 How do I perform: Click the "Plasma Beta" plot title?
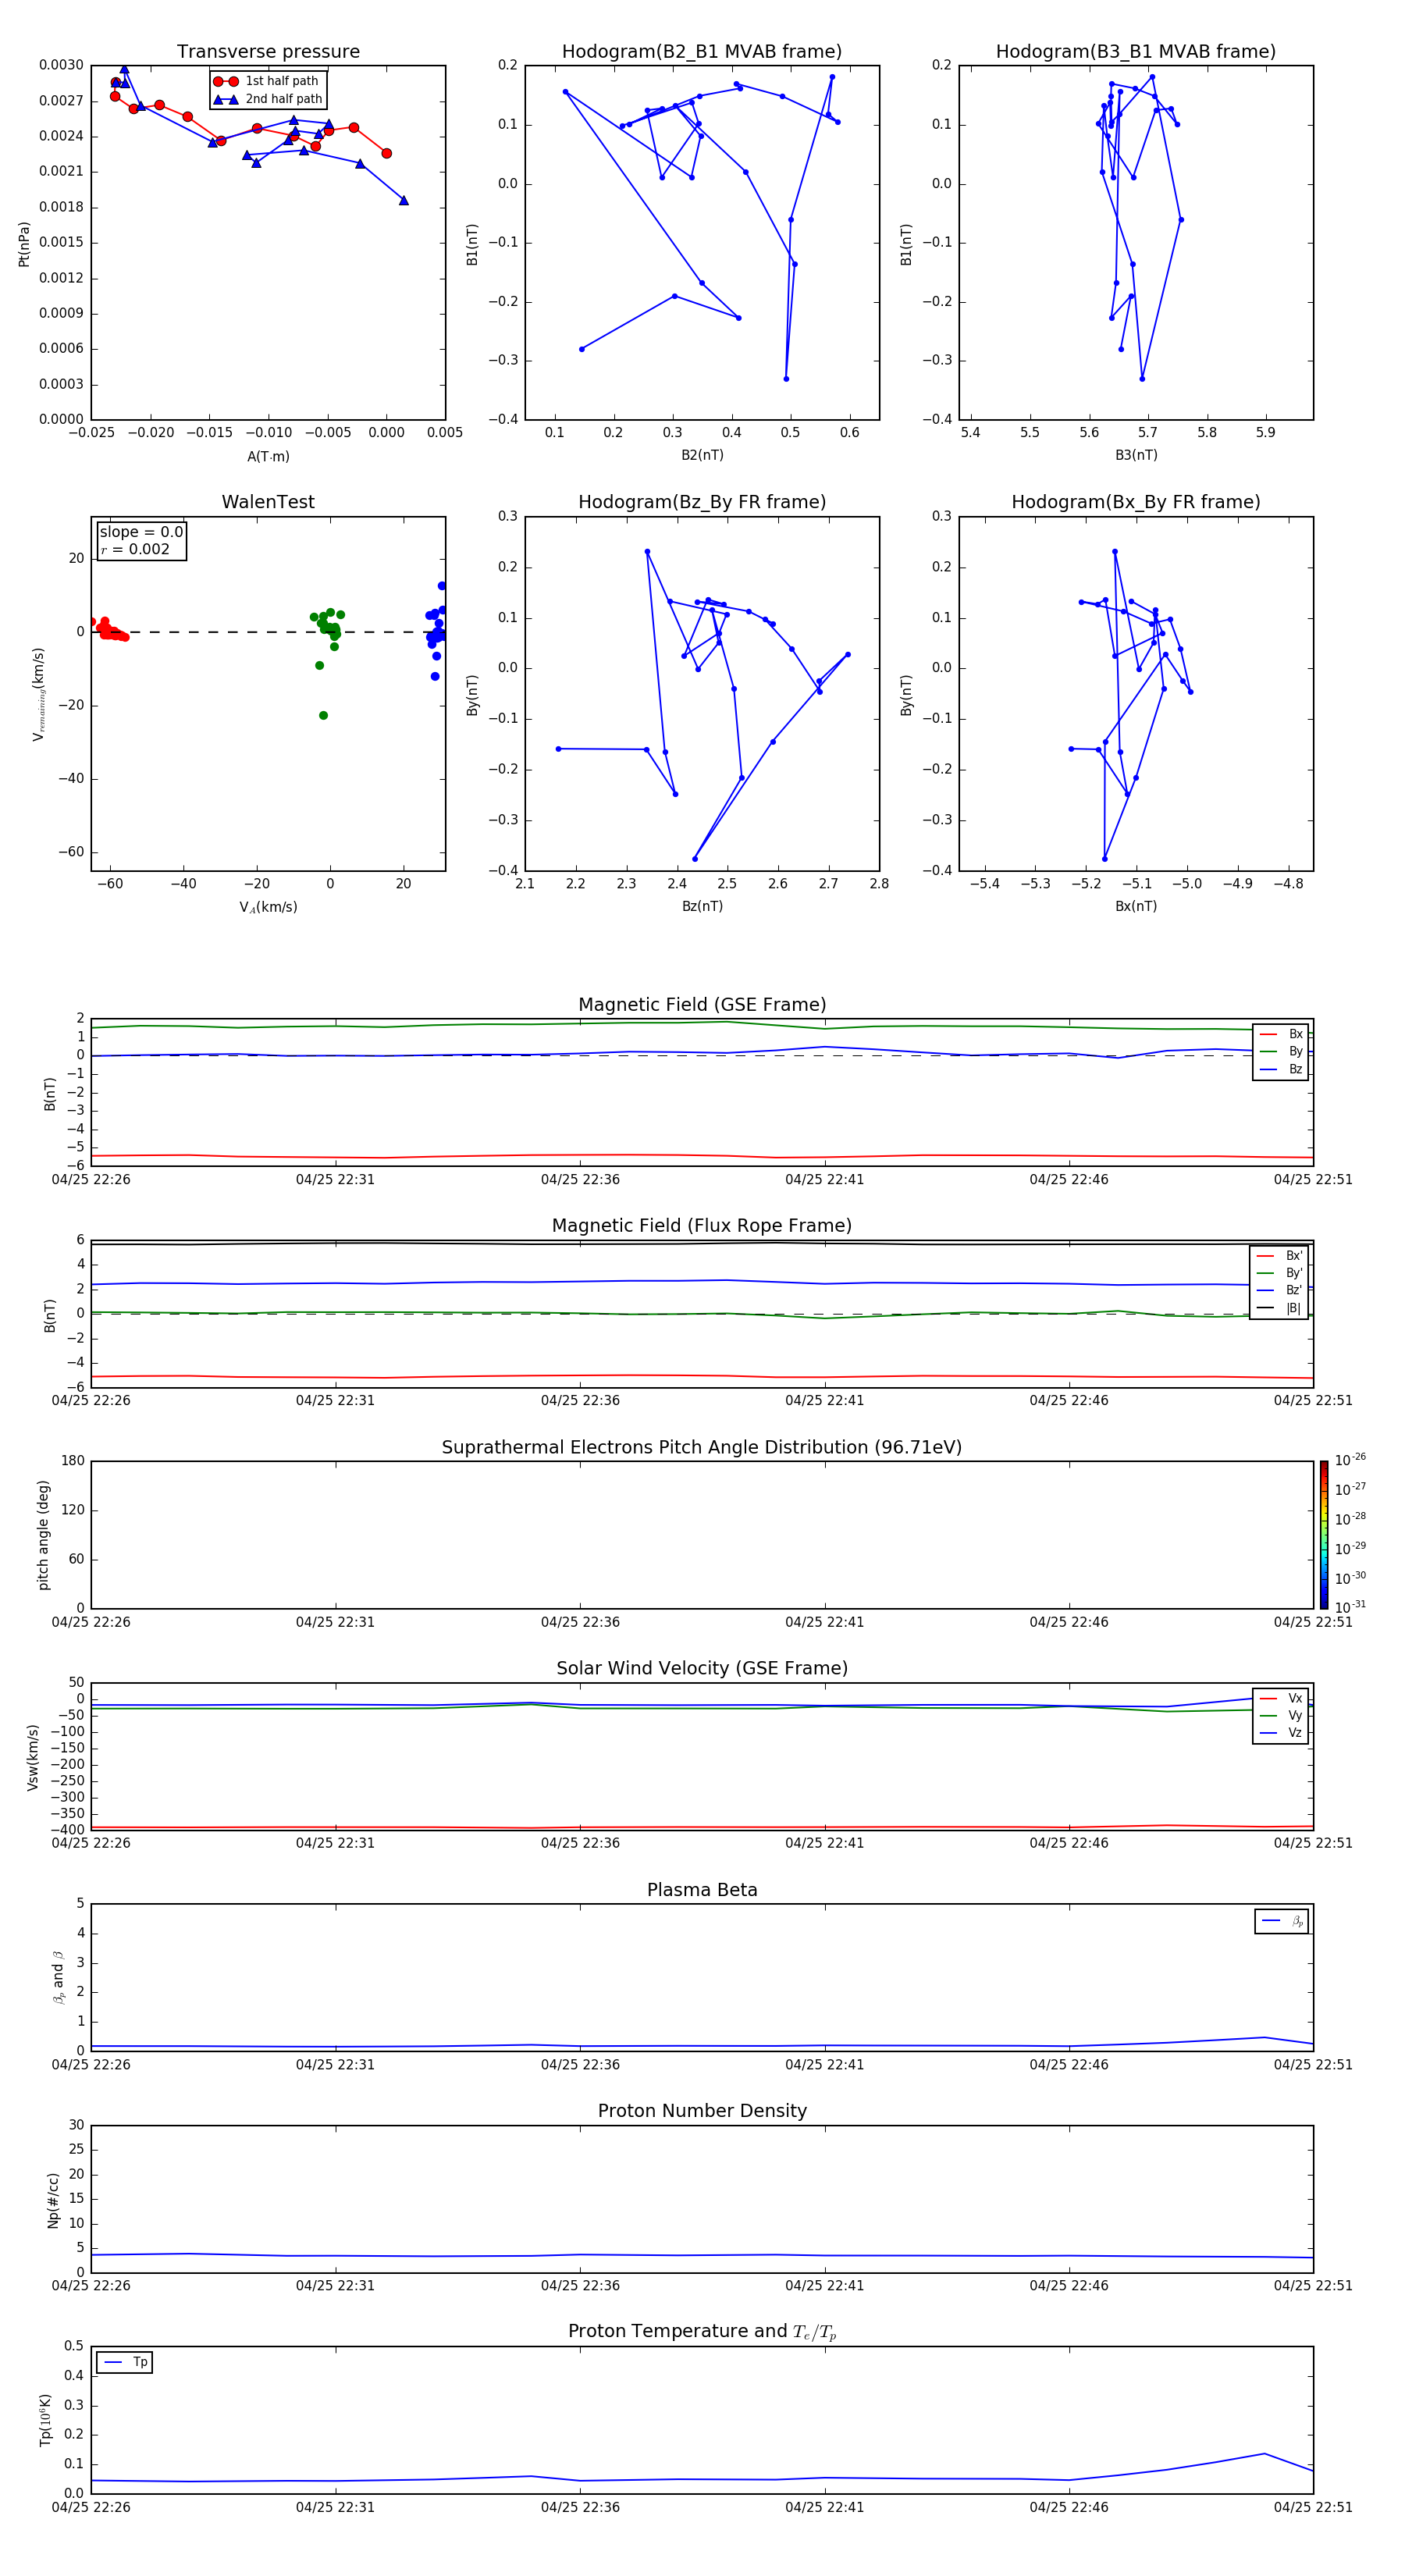(702, 1890)
